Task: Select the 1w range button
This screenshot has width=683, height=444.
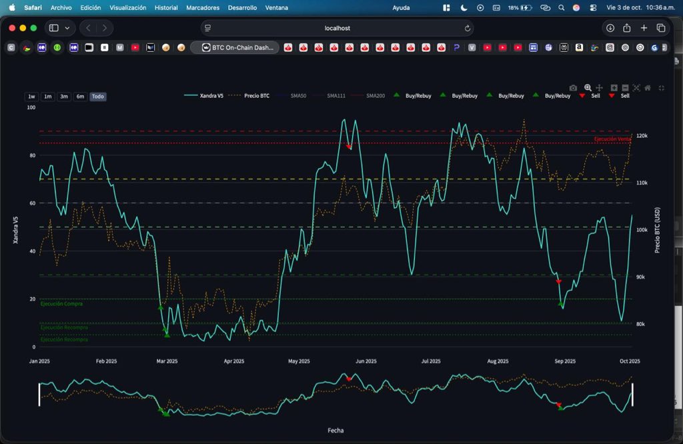Action: (31, 97)
